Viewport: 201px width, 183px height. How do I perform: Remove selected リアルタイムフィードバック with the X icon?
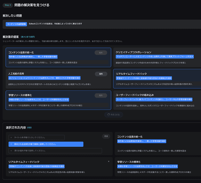109,161
